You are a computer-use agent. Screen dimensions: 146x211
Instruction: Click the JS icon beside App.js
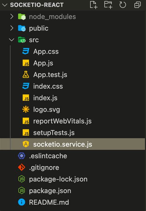pos(26,63)
